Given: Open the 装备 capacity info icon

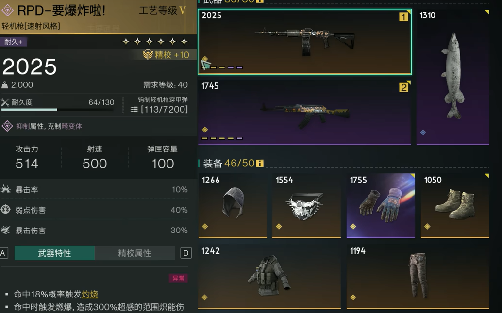Looking at the screenshot, I should 260,163.
